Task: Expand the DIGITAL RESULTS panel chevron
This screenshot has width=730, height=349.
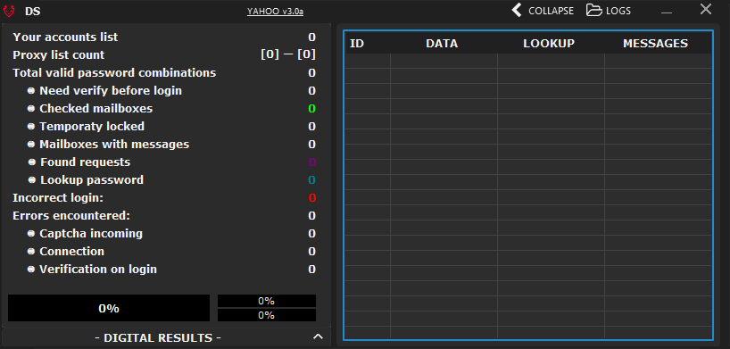Action: [x=318, y=337]
